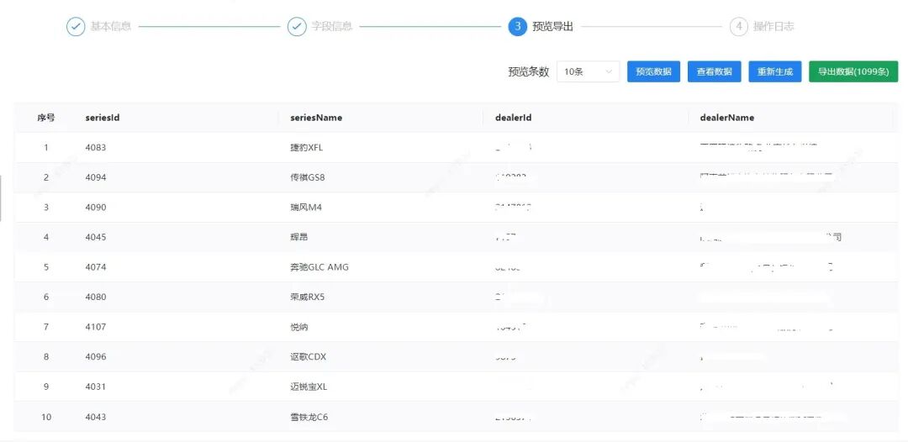The width and height of the screenshot is (908, 442).
Task: Click the 基本信息 step checkmark icon
Action: click(x=76, y=27)
